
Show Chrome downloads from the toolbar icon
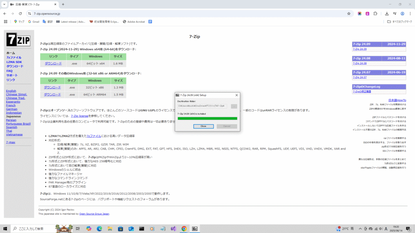387,13
